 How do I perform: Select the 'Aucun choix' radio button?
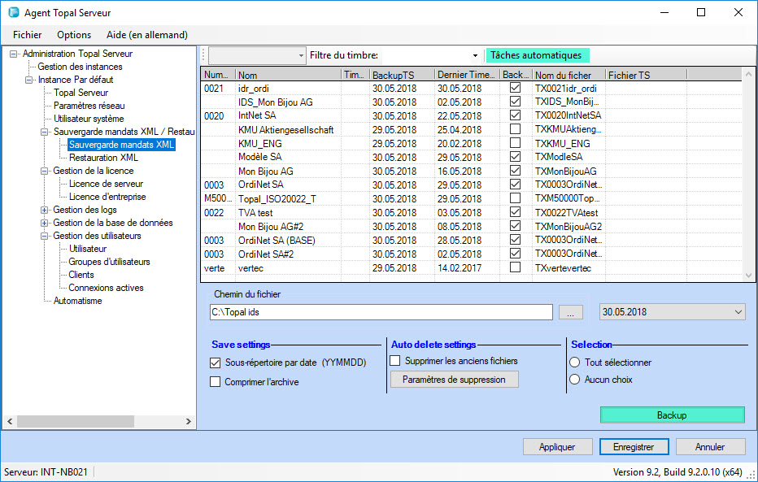576,380
